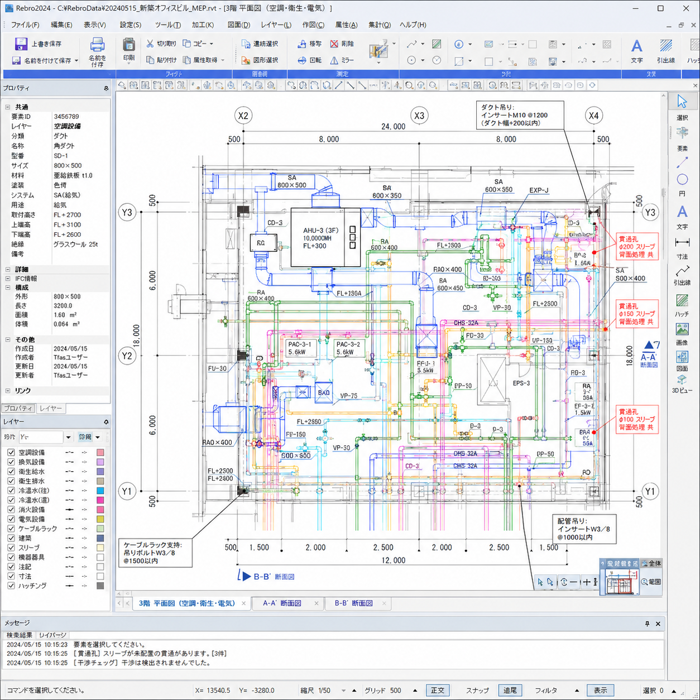The image size is (700, 700).
Task: Open the 縮尺 1/50 scale dropdown
Action: point(344,691)
